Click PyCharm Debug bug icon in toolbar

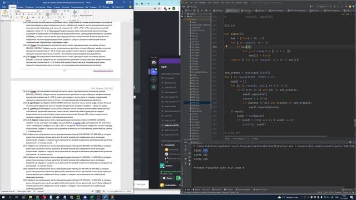[334, 7]
